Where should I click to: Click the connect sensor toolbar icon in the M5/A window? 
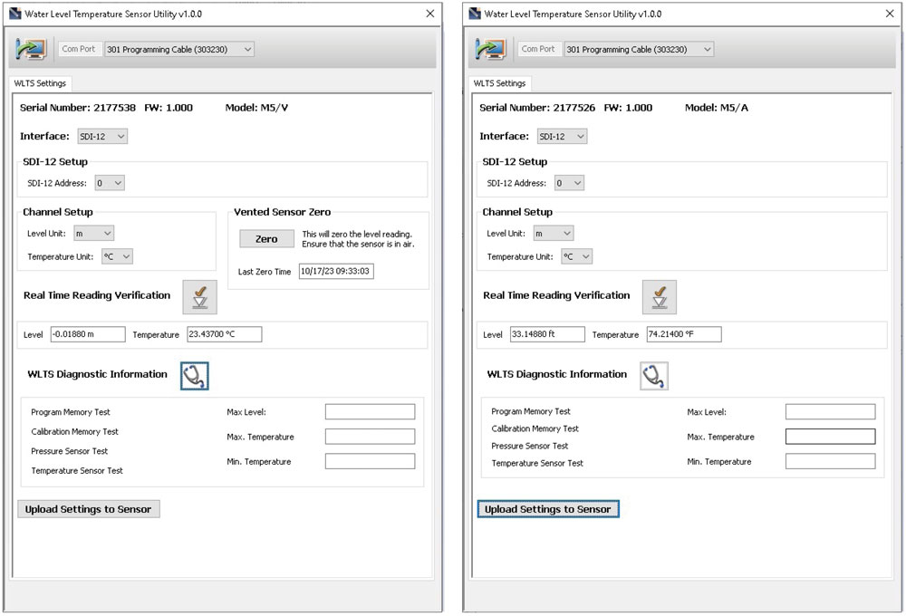pos(490,49)
